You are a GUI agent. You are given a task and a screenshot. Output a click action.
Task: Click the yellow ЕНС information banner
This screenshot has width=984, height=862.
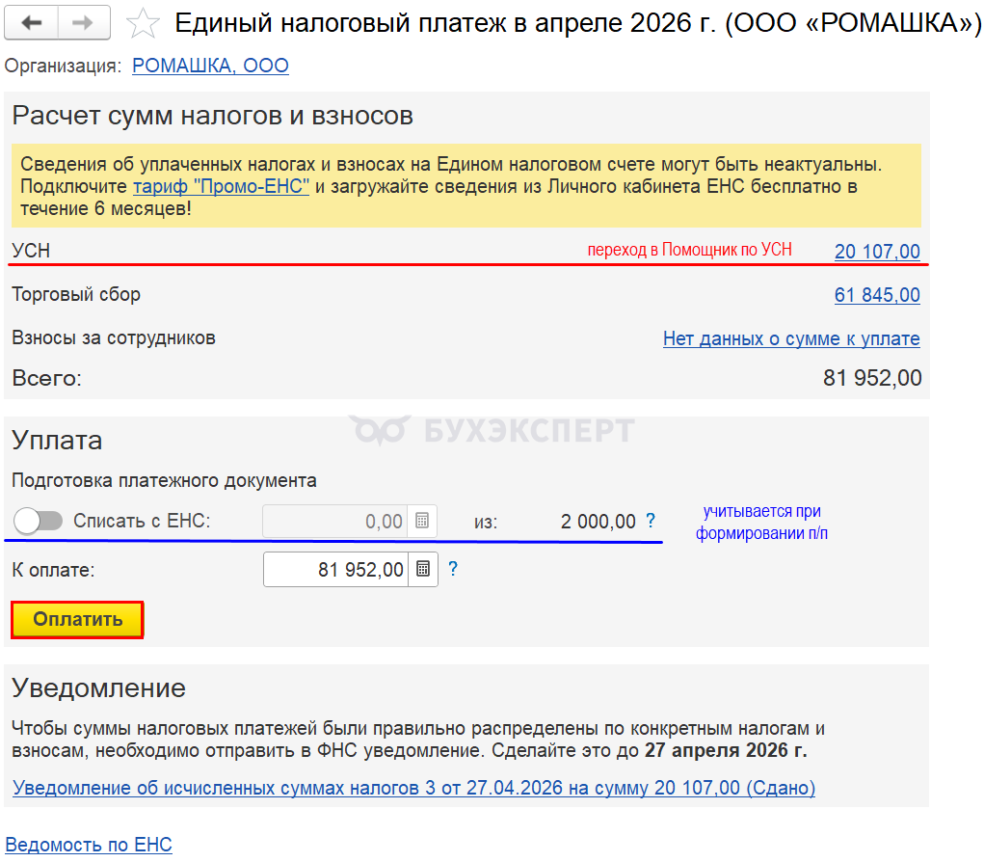[466, 186]
